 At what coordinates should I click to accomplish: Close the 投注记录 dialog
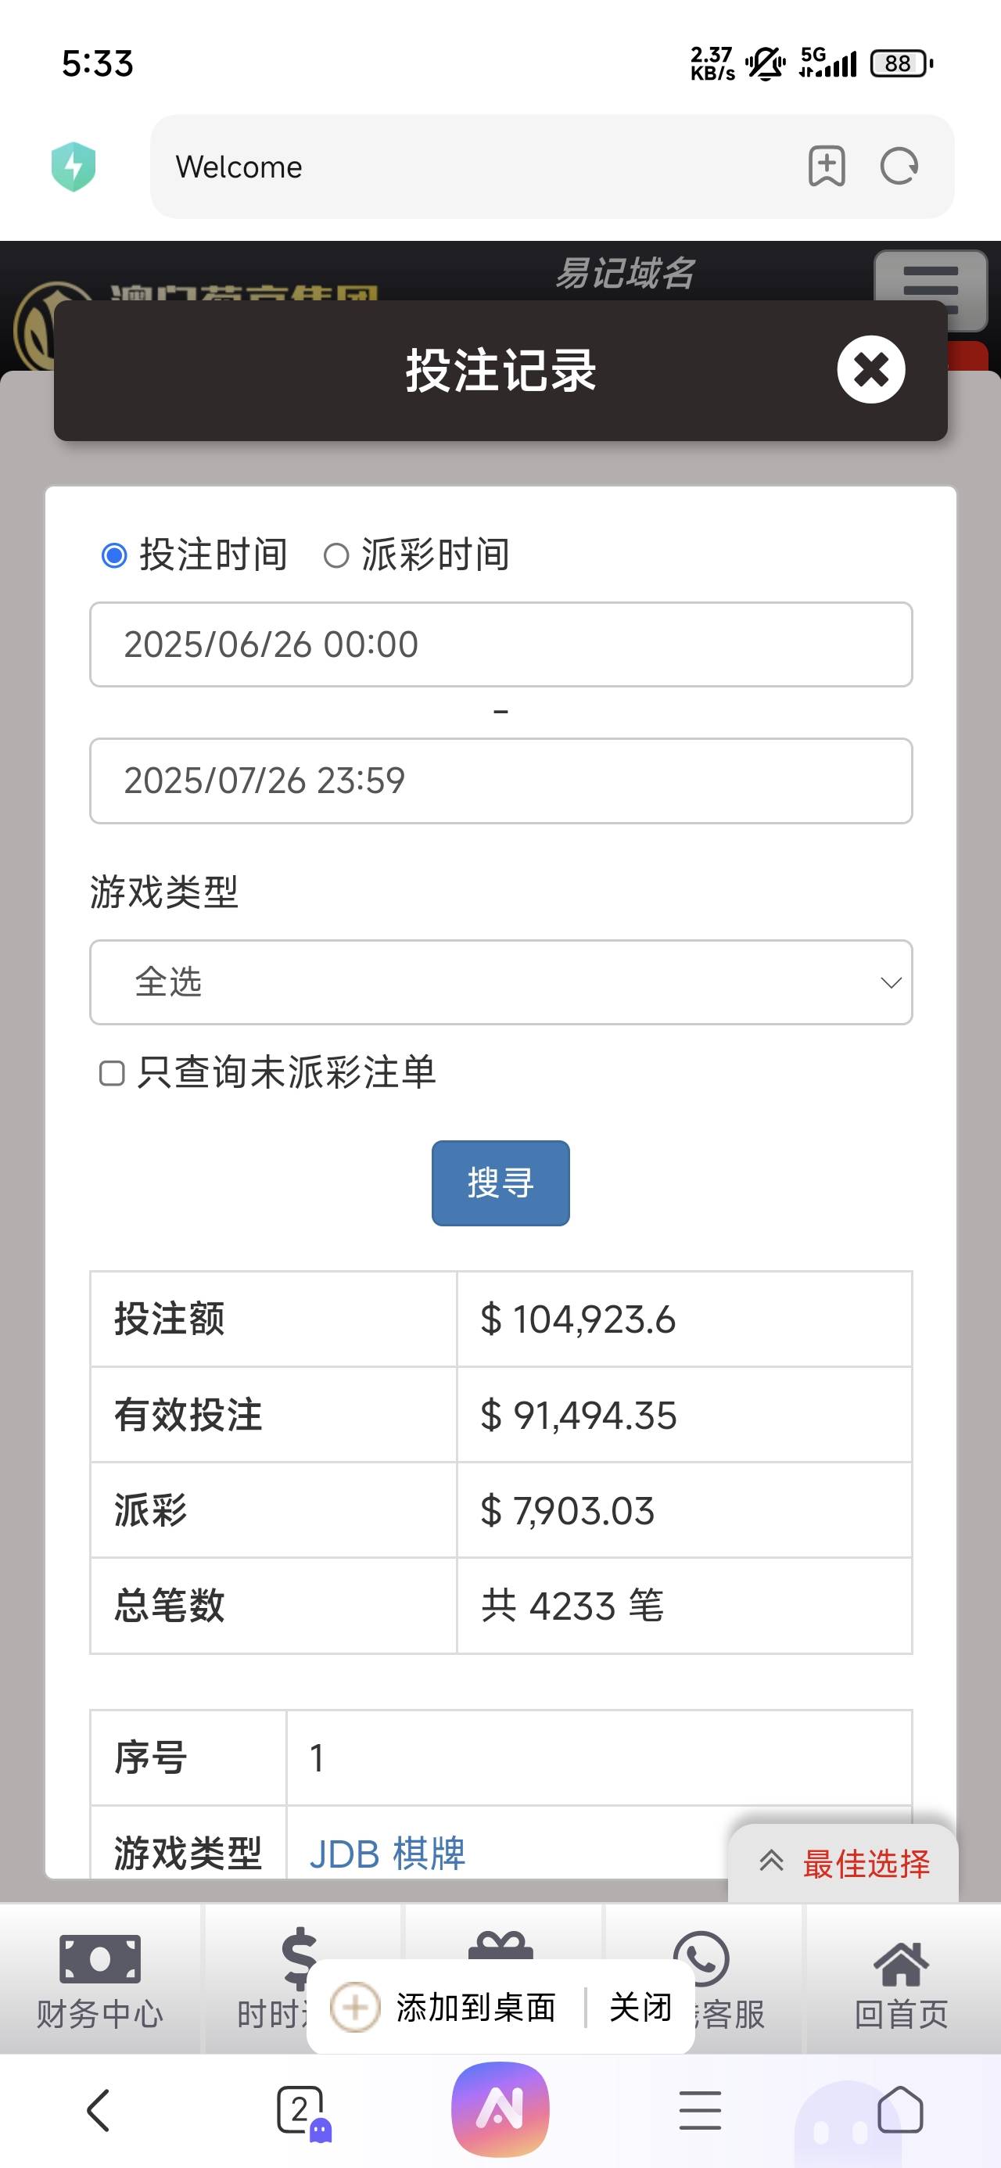click(x=870, y=369)
